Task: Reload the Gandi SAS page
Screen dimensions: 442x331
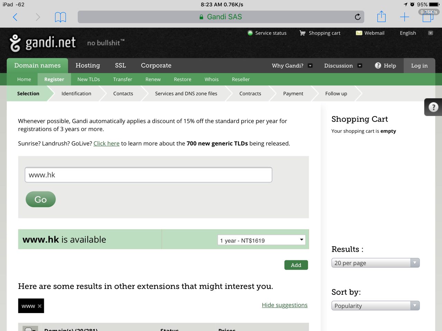Action: [x=358, y=17]
